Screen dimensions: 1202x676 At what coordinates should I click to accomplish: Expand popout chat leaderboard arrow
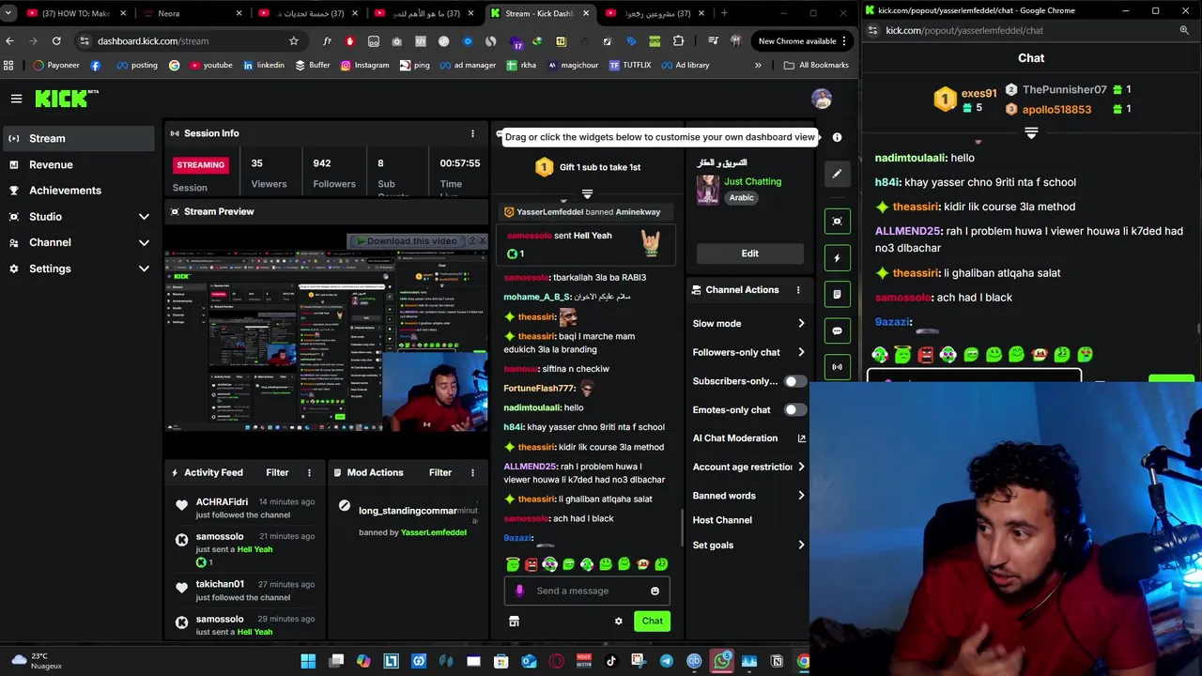[x=1031, y=134]
